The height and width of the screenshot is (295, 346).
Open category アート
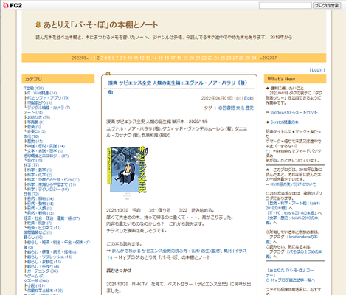(x=33, y=112)
